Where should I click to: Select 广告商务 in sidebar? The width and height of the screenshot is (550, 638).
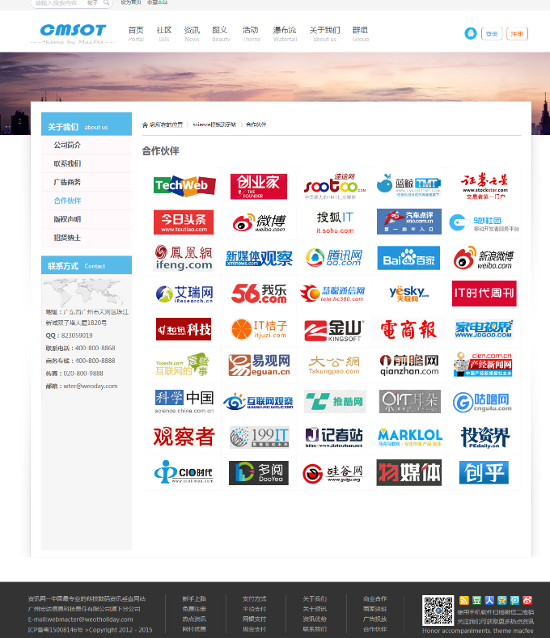[x=87, y=182]
